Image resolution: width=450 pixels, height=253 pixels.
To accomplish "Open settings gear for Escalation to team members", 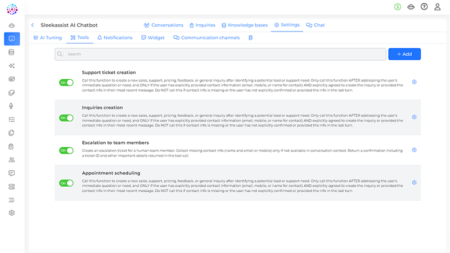I will 414,150.
